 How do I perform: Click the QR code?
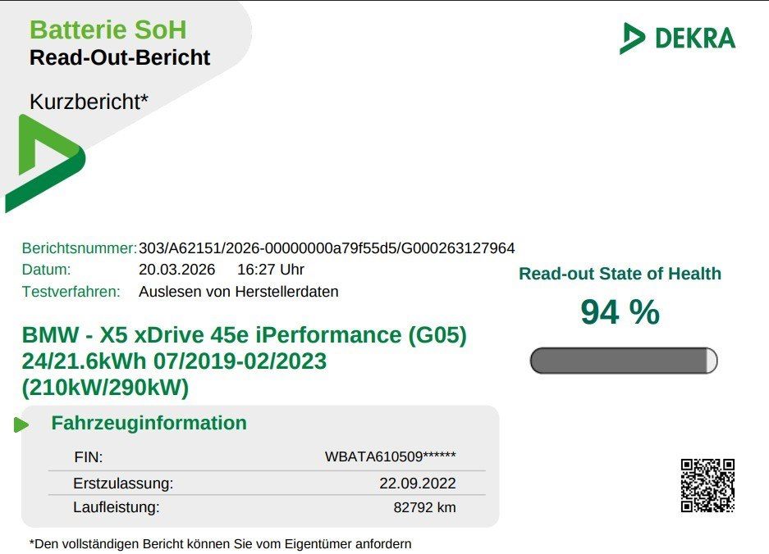click(x=707, y=485)
